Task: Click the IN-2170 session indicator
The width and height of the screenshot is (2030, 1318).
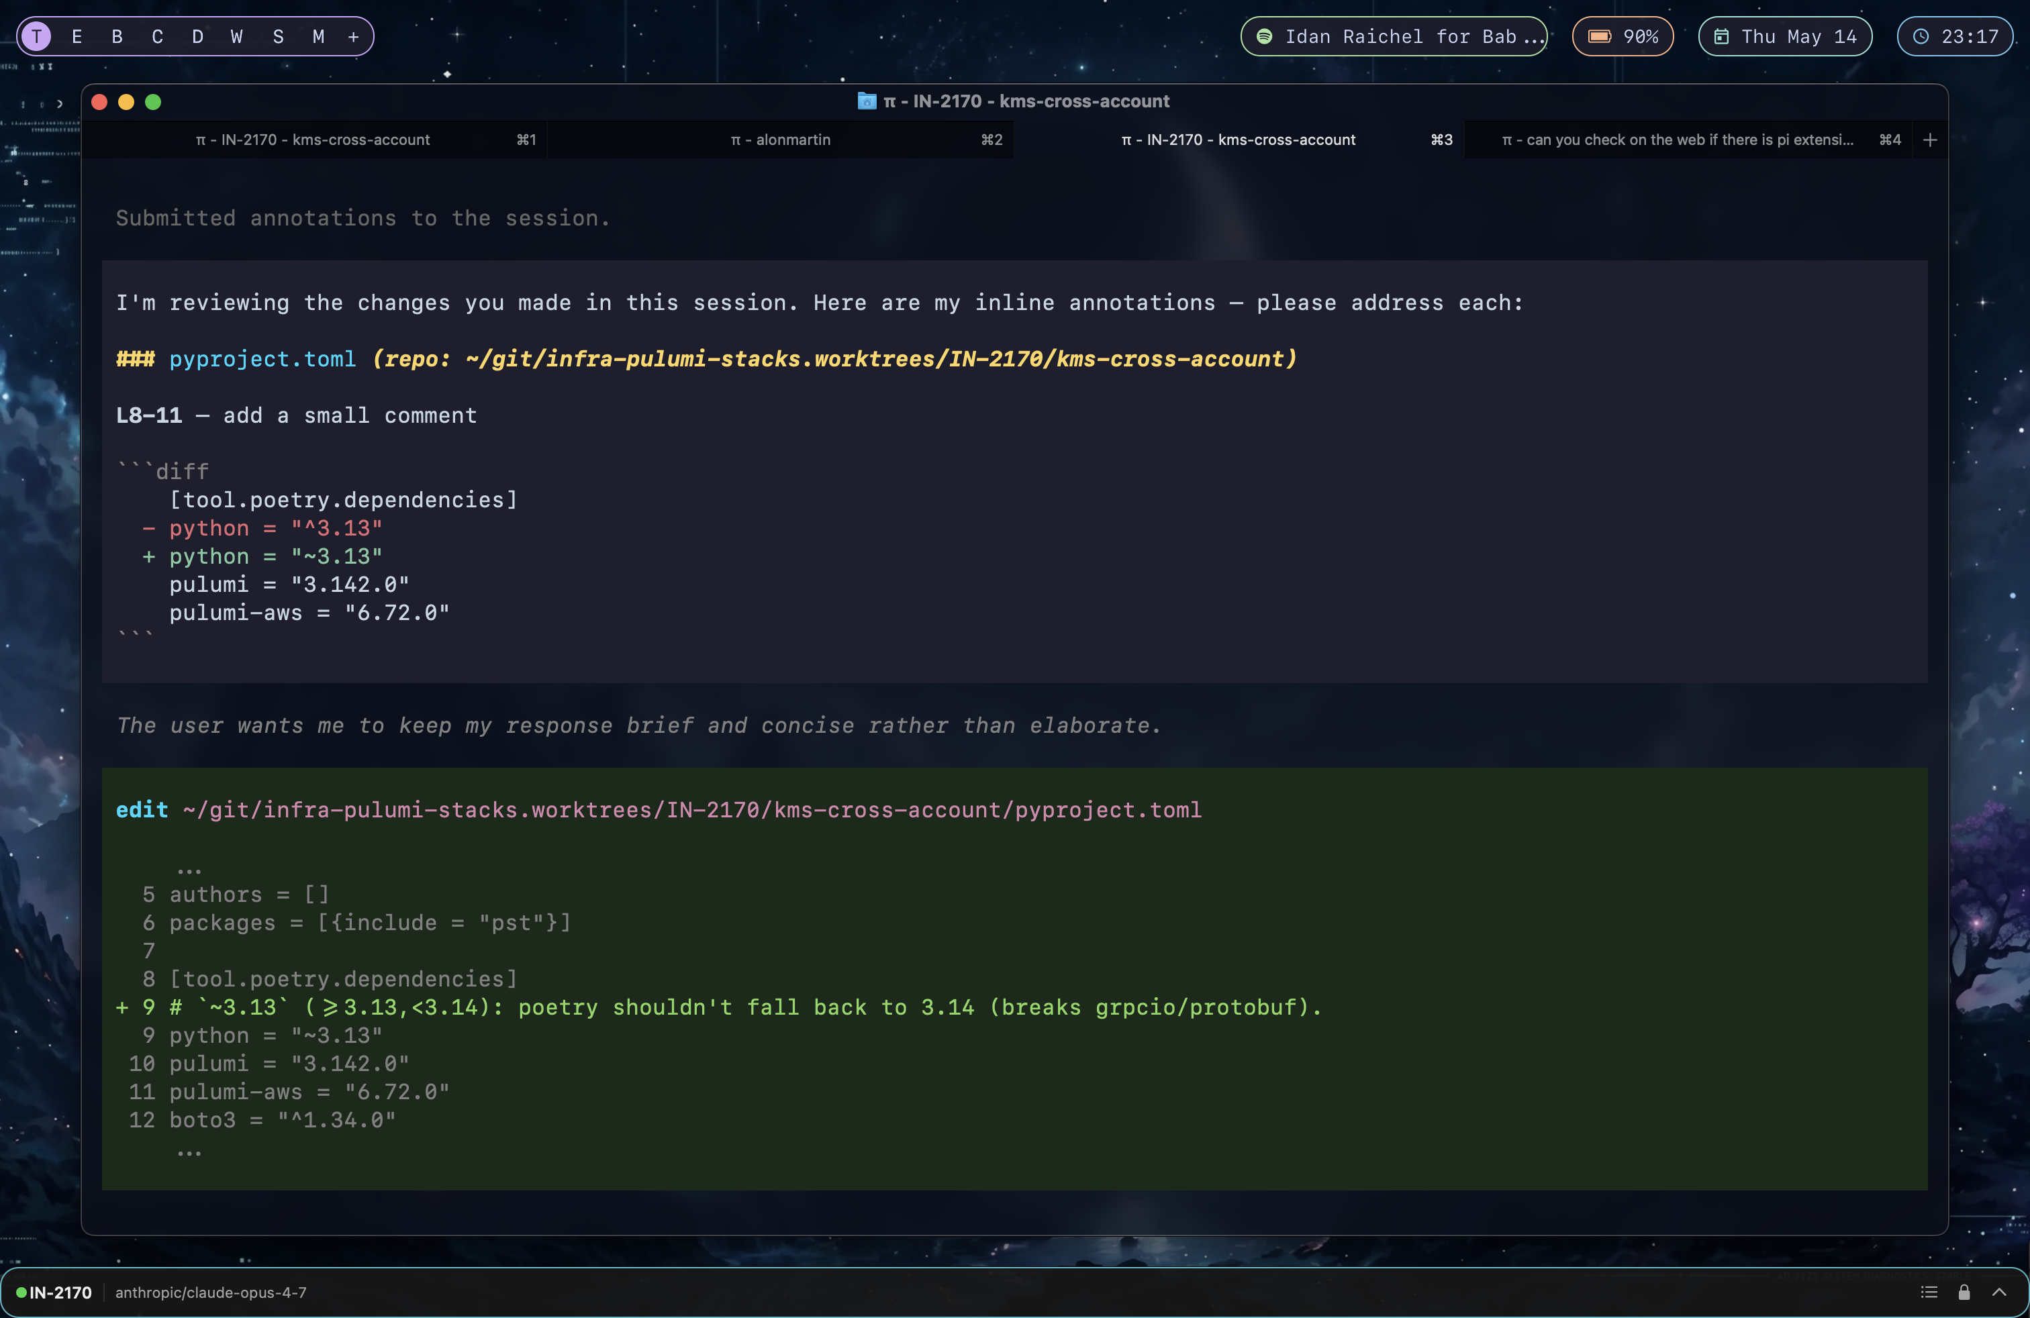Action: pyautogui.click(x=54, y=1292)
